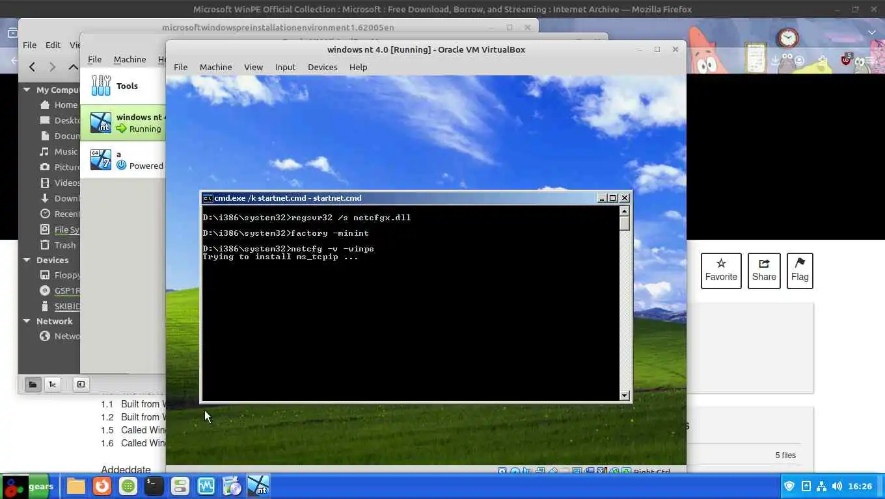
Task: Click the volume tray icon
Action: tap(837, 486)
